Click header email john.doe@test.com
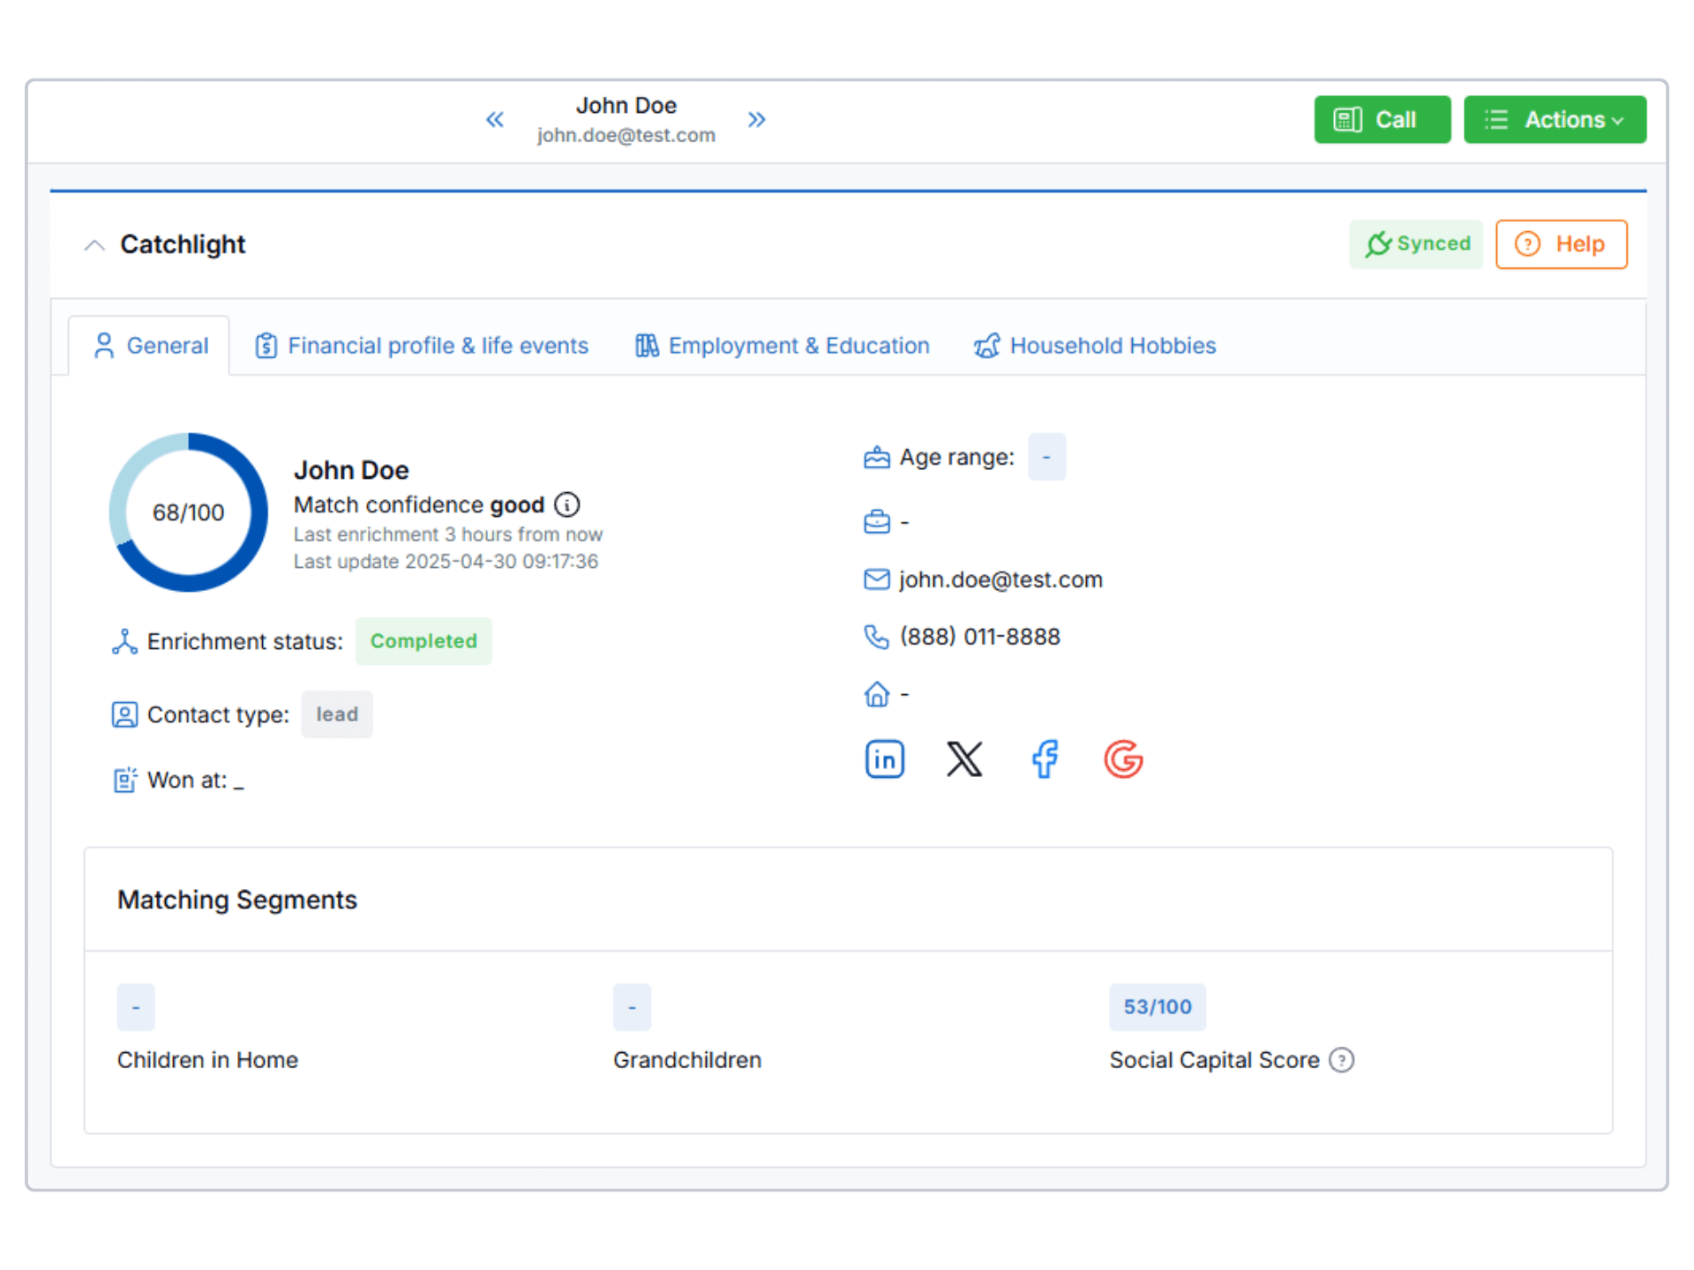 tap(626, 135)
